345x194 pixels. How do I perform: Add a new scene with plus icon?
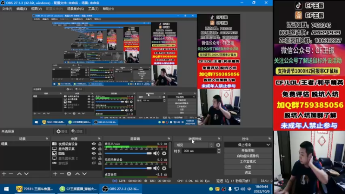[x=4, y=174]
